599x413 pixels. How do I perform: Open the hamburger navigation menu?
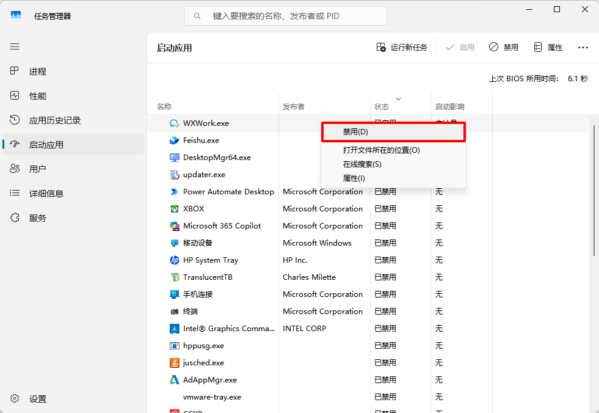[x=15, y=46]
